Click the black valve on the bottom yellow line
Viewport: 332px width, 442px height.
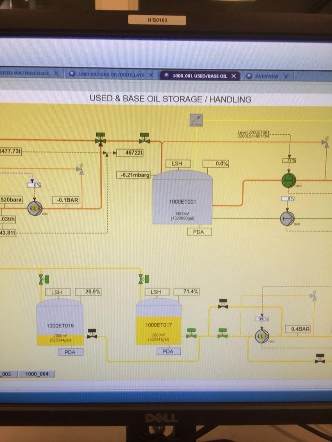[x=320, y=358]
